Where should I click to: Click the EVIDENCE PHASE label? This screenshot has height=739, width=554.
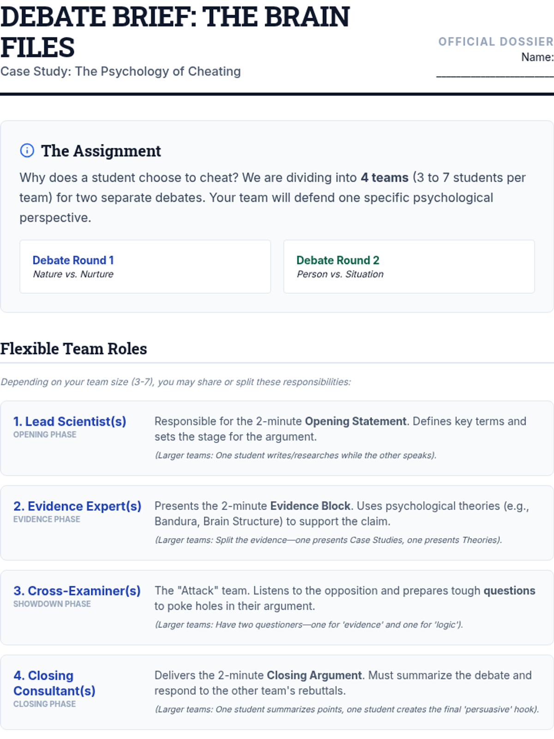tap(47, 519)
